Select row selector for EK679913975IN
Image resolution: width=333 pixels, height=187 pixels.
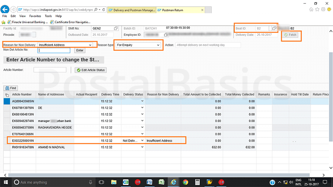click(x=6, y=107)
